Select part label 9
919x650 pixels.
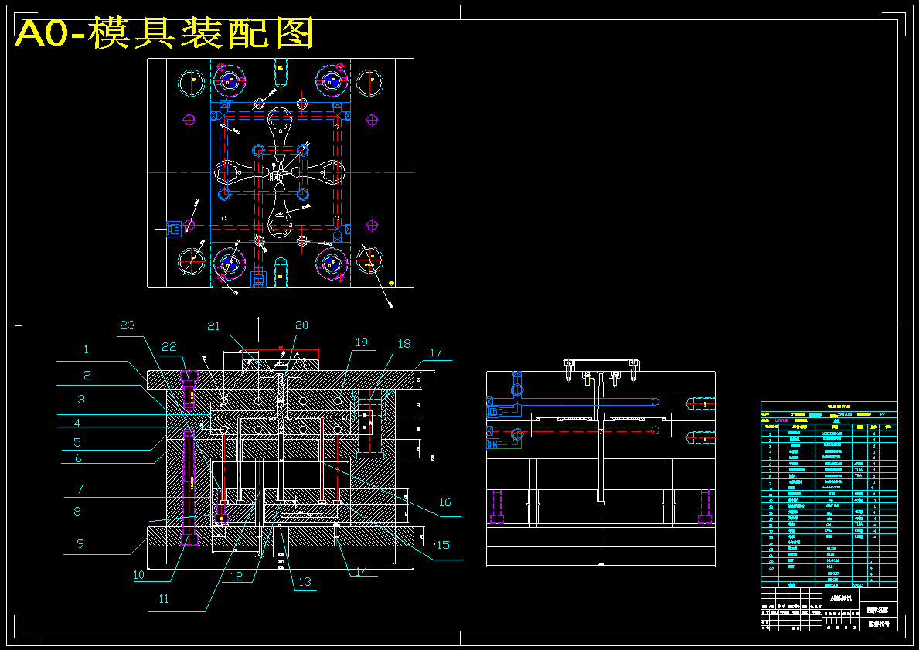coord(80,543)
